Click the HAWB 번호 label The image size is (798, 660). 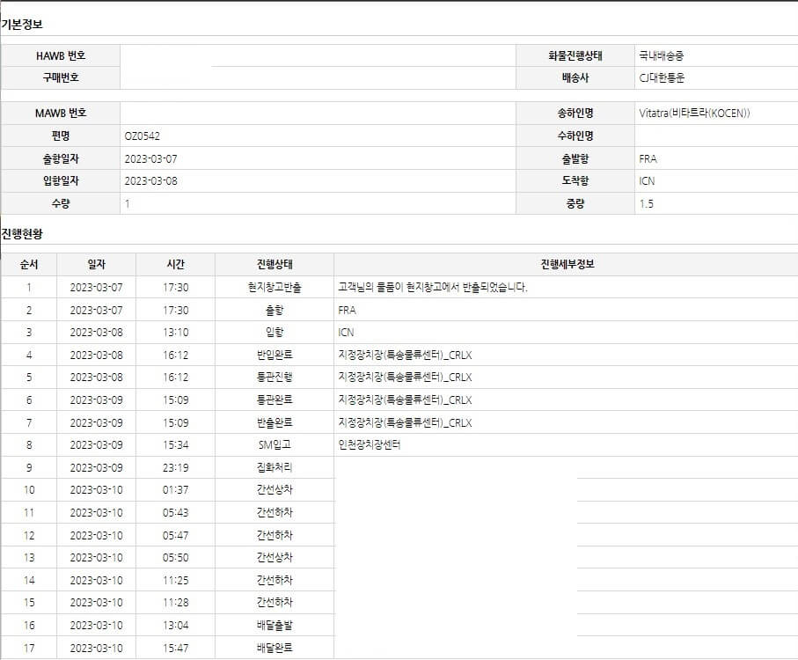point(61,55)
